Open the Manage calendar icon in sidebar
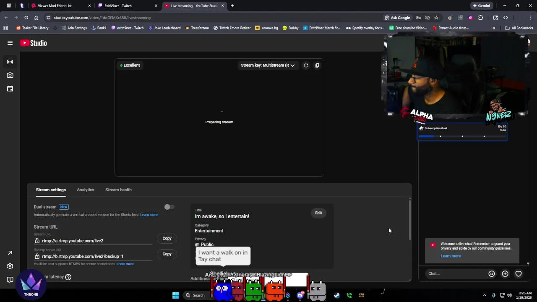 10,89
